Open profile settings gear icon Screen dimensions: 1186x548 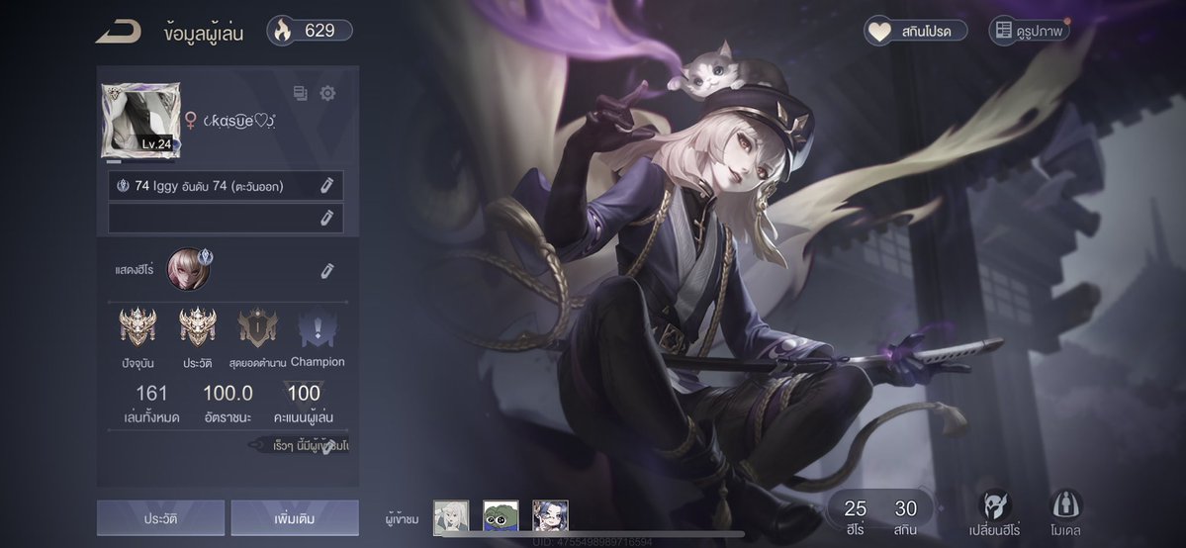[327, 93]
